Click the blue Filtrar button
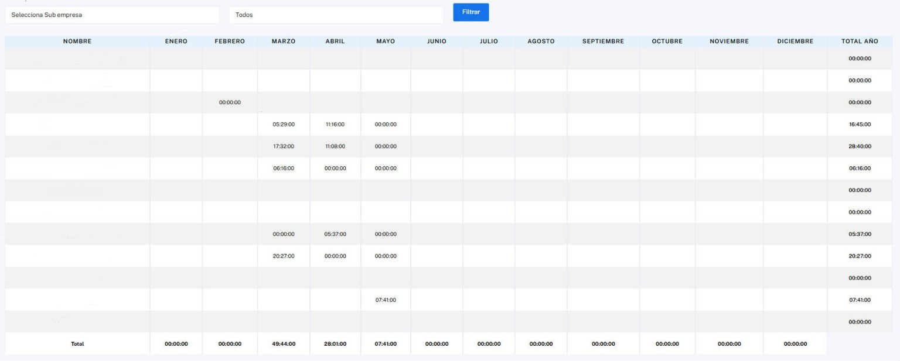 click(471, 12)
